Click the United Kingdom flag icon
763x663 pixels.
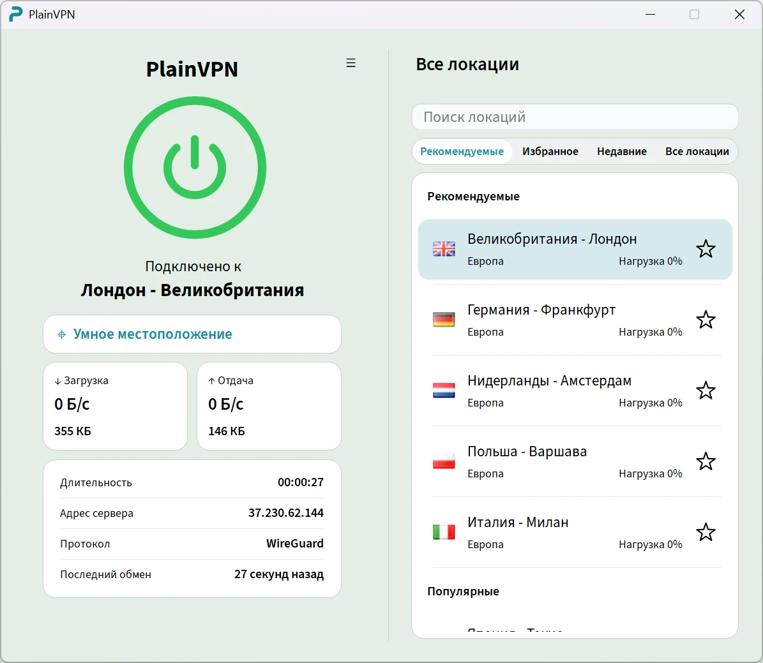444,249
